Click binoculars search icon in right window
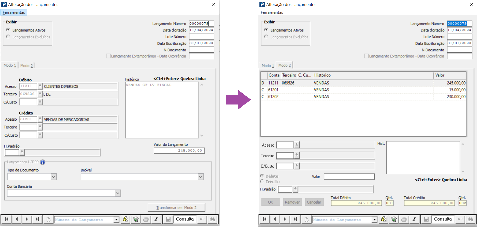Viewport: 479px width, 227px height. (470, 219)
